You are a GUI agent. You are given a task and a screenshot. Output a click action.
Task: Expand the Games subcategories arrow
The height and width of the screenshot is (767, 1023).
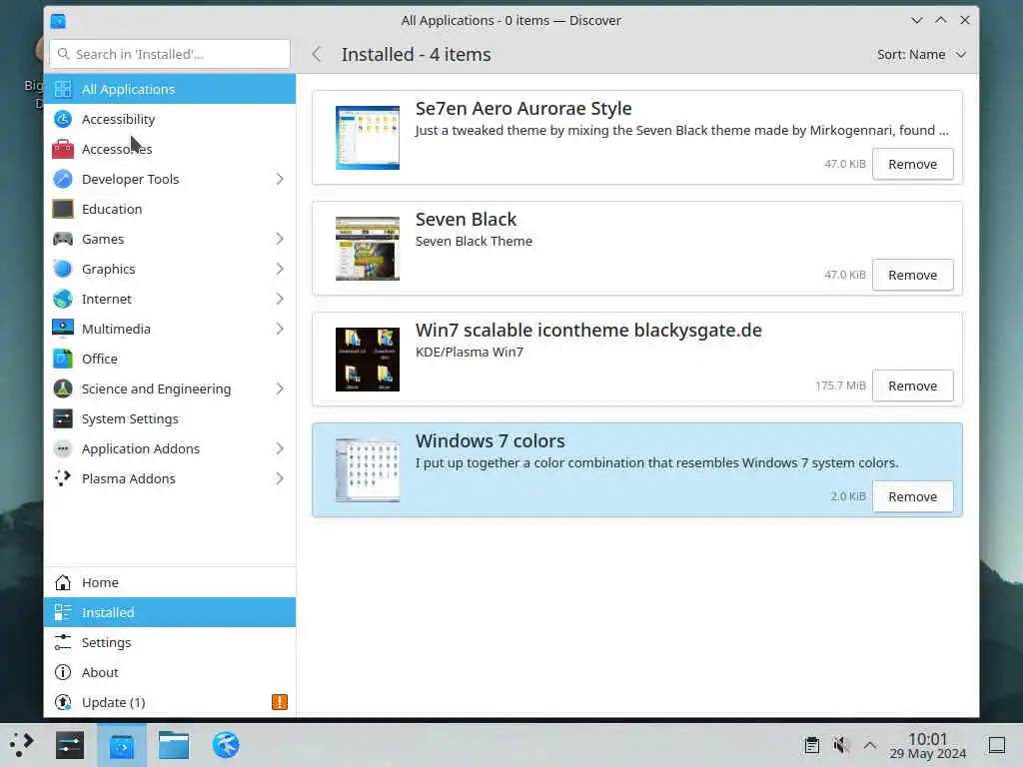click(x=280, y=239)
